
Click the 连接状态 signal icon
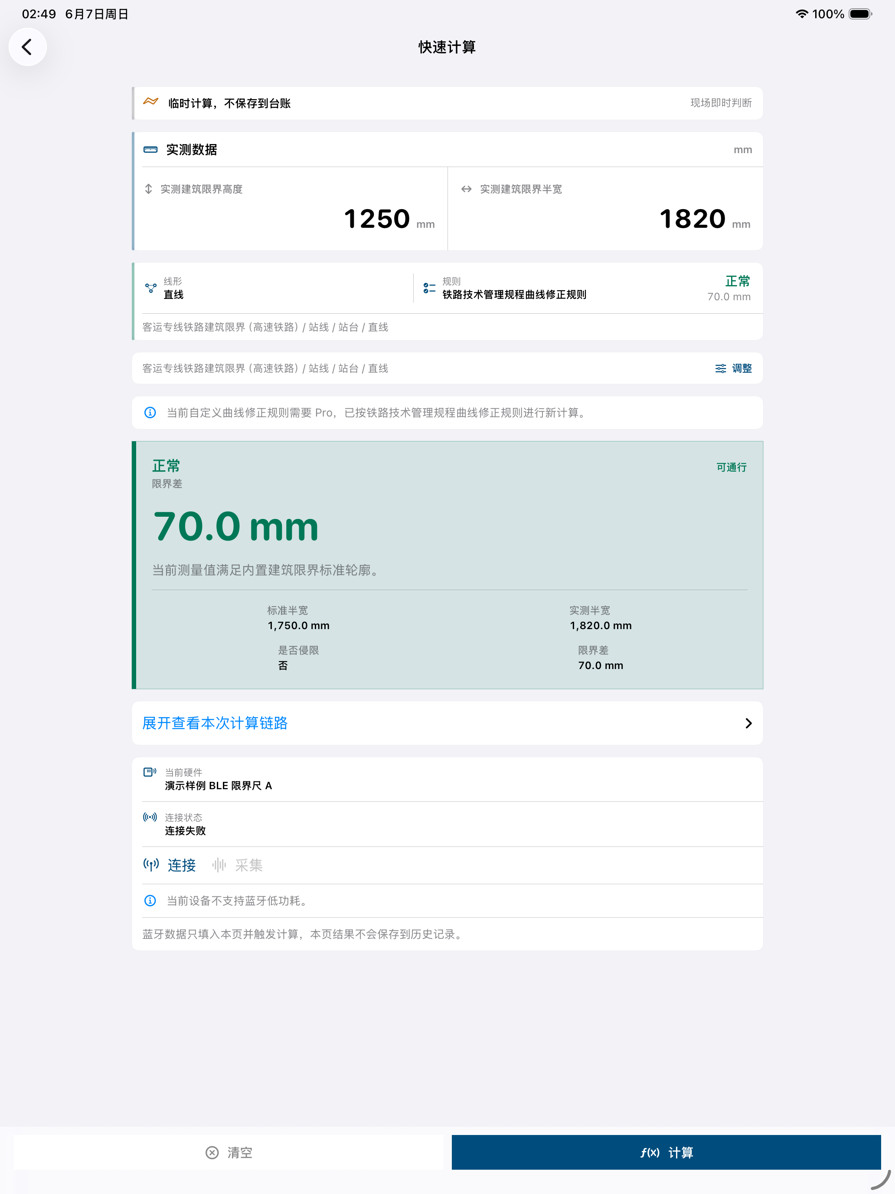[x=150, y=817]
